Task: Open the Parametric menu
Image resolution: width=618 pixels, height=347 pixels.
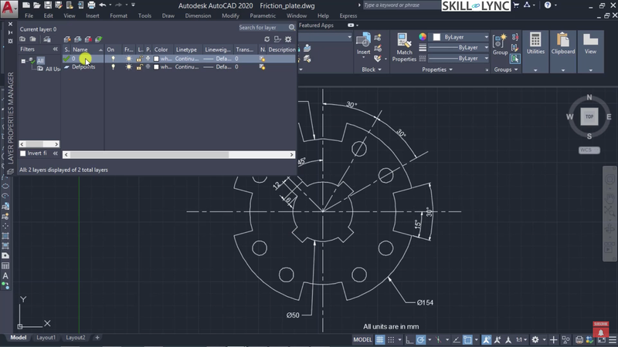Action: (x=263, y=15)
